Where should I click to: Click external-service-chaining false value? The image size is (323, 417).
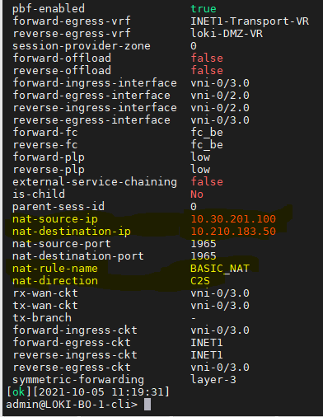[x=207, y=182]
